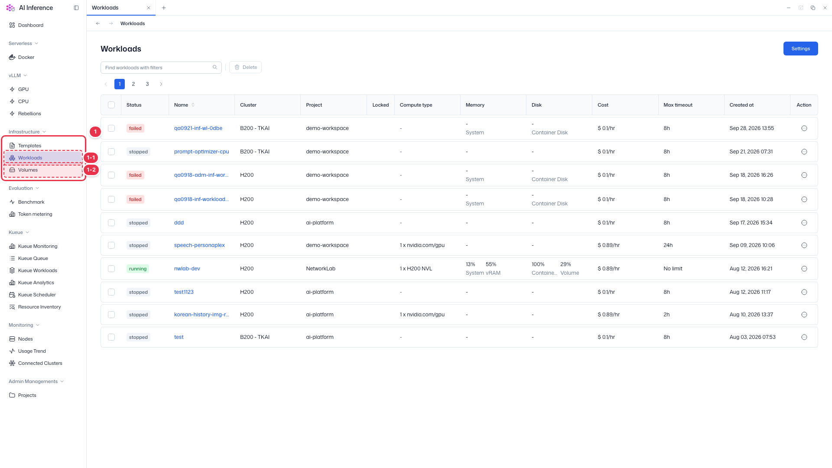This screenshot has height=468, width=832.
Task: Open the korean-history-img-r... workload link
Action: pos(201,315)
